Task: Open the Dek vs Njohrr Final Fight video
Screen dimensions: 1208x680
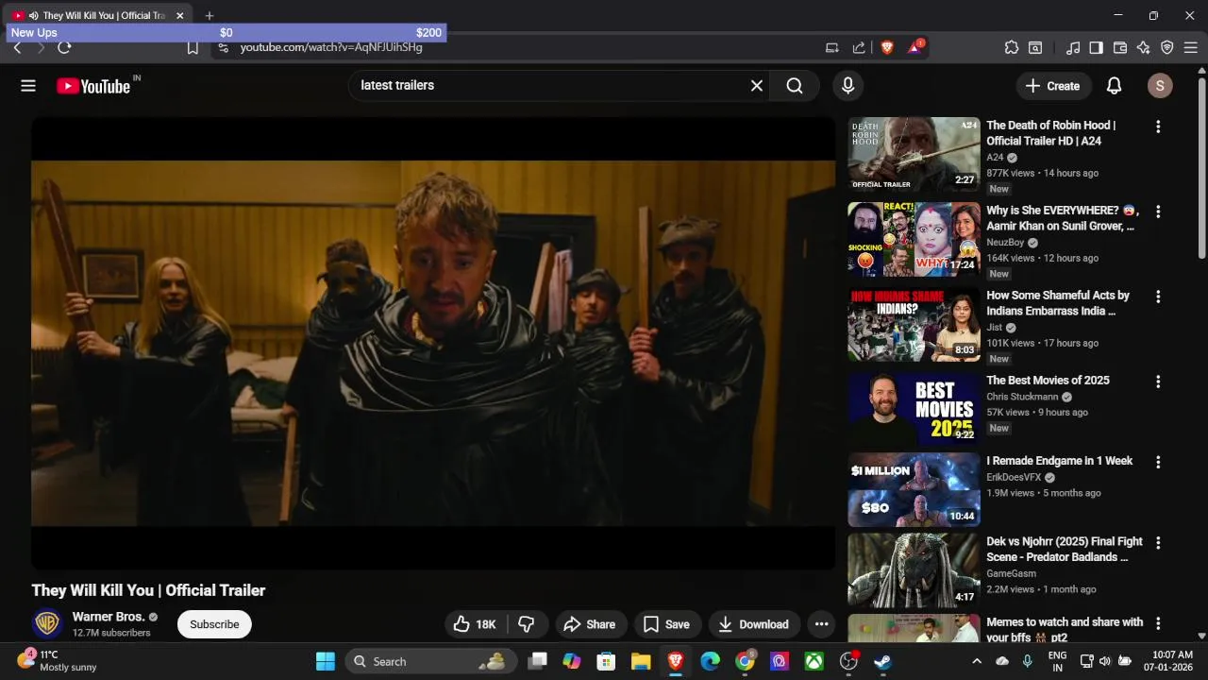Action: click(1065, 550)
